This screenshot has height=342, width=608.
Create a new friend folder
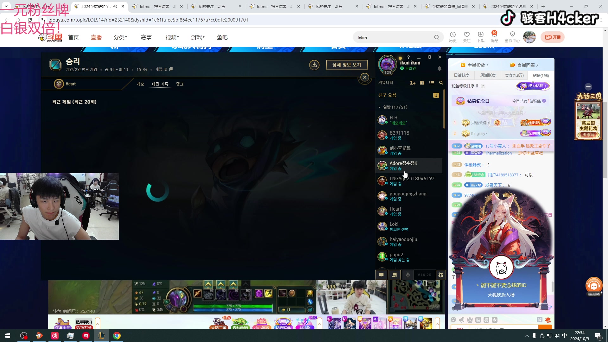422,83
